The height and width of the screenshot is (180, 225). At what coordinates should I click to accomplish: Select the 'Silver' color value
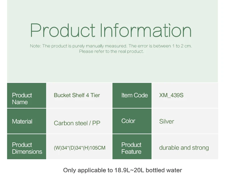[166, 121]
